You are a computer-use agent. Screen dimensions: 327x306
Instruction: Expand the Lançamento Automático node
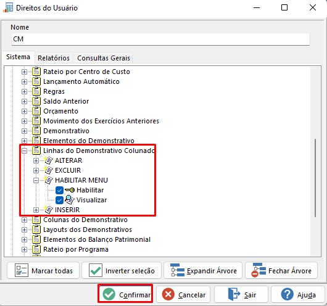[x=25, y=81]
